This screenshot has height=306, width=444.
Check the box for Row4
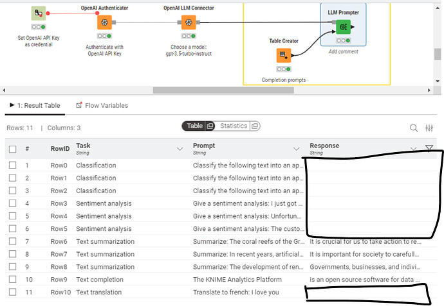pos(12,216)
